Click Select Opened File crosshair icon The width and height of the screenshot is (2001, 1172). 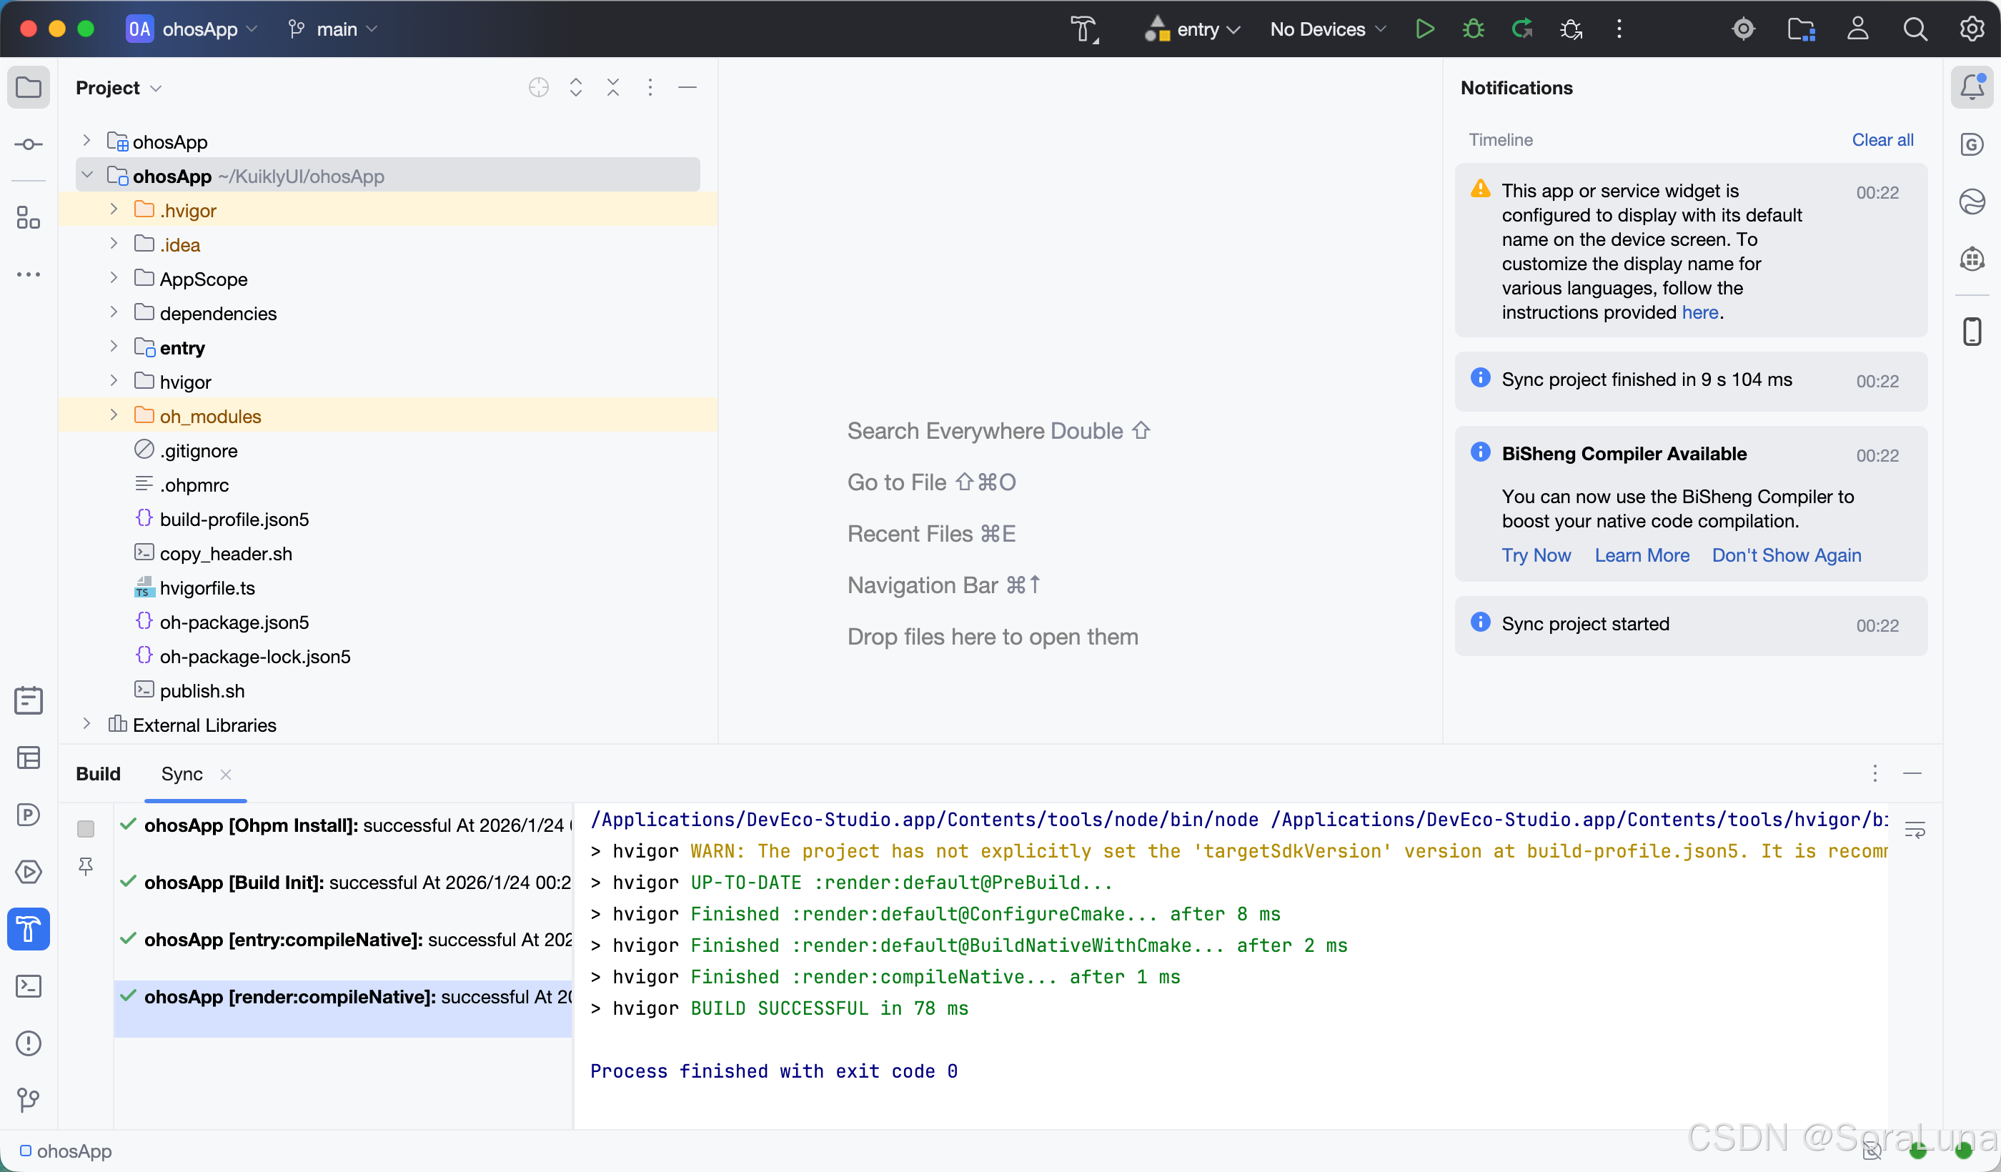538,87
